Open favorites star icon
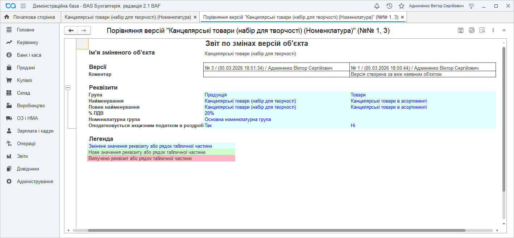This screenshot has height=238, width=514. tap(401, 6)
